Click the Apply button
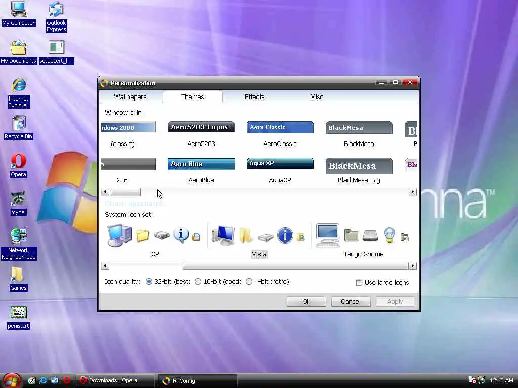The height and width of the screenshot is (388, 518). click(395, 301)
